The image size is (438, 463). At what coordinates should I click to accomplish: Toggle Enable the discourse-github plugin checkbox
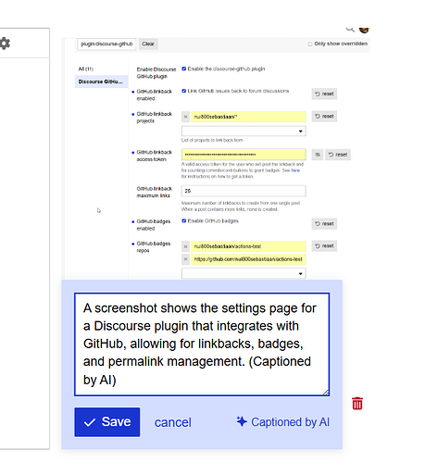(184, 69)
